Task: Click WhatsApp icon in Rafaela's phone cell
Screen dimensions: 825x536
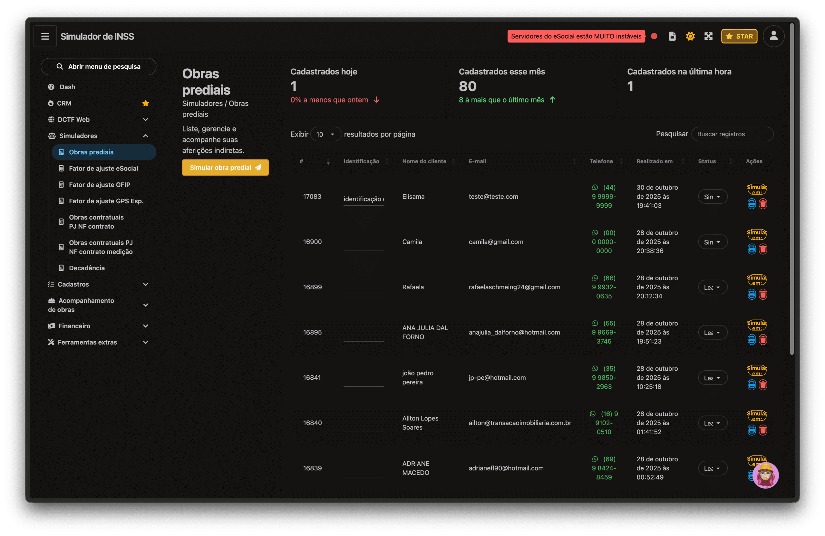Action: pos(595,278)
